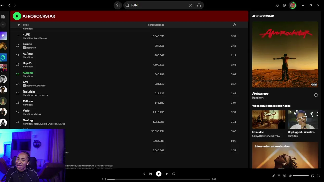Skip to the previous track
The image size is (324, 182).
[x=151, y=174]
